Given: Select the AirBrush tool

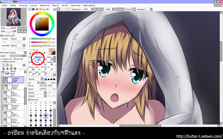Looking at the screenshot, I should pyautogui.click(x=38, y=58).
